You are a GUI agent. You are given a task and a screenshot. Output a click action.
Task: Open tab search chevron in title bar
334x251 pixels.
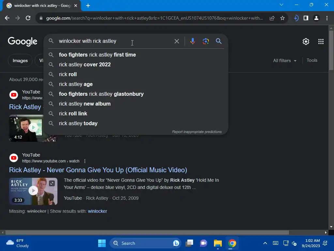(x=281, y=5)
